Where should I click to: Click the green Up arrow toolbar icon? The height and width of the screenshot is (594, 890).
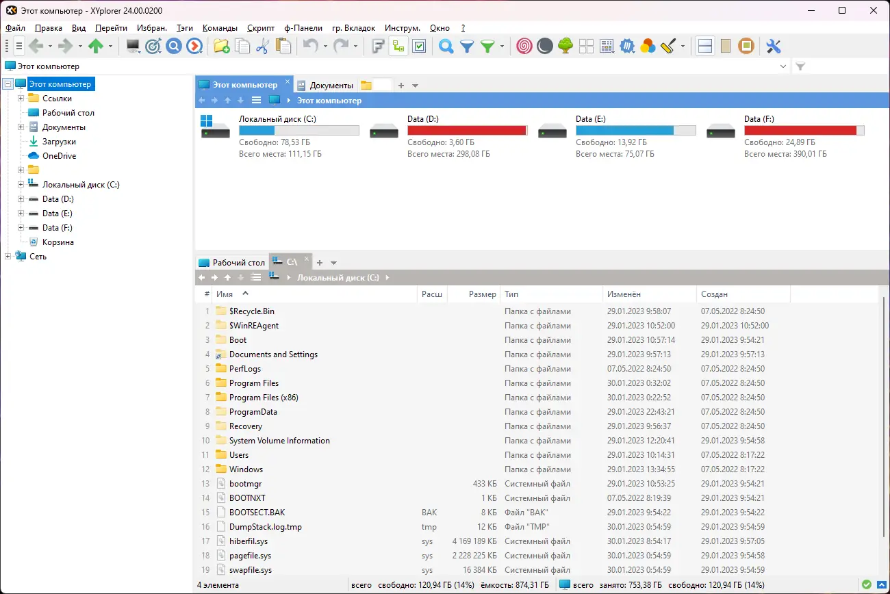96,47
